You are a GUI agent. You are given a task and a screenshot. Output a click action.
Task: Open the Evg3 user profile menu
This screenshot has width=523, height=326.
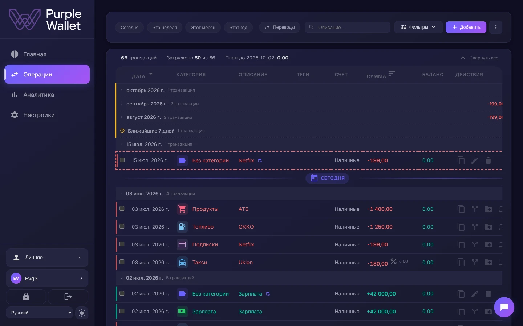(47, 278)
